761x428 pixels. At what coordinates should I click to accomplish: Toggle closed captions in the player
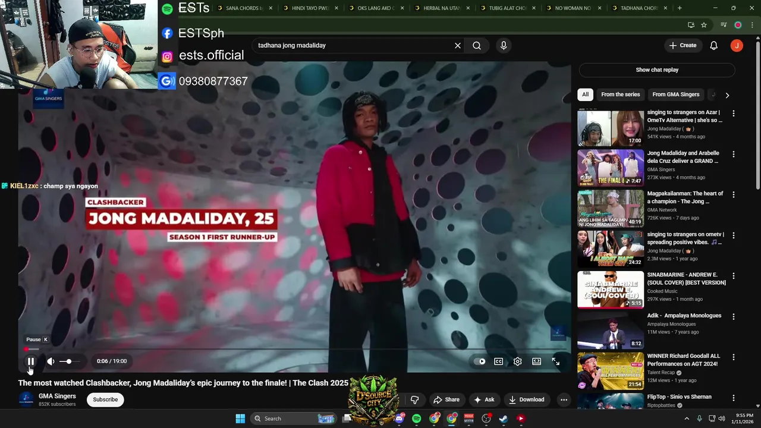point(499,361)
